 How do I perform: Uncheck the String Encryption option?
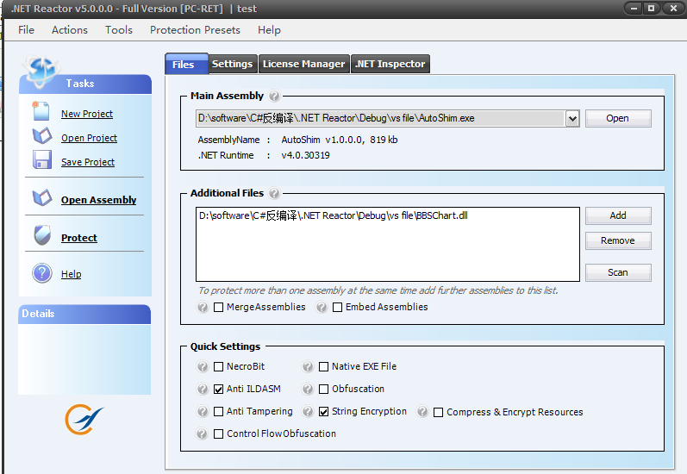point(323,411)
